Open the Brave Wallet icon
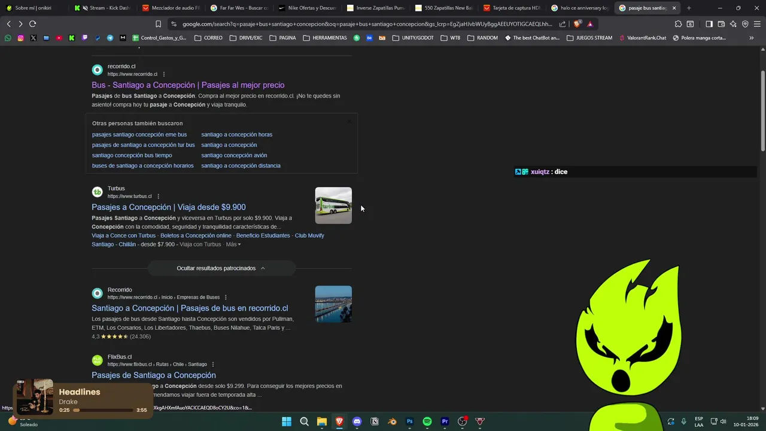This screenshot has width=766, height=431. tap(721, 24)
